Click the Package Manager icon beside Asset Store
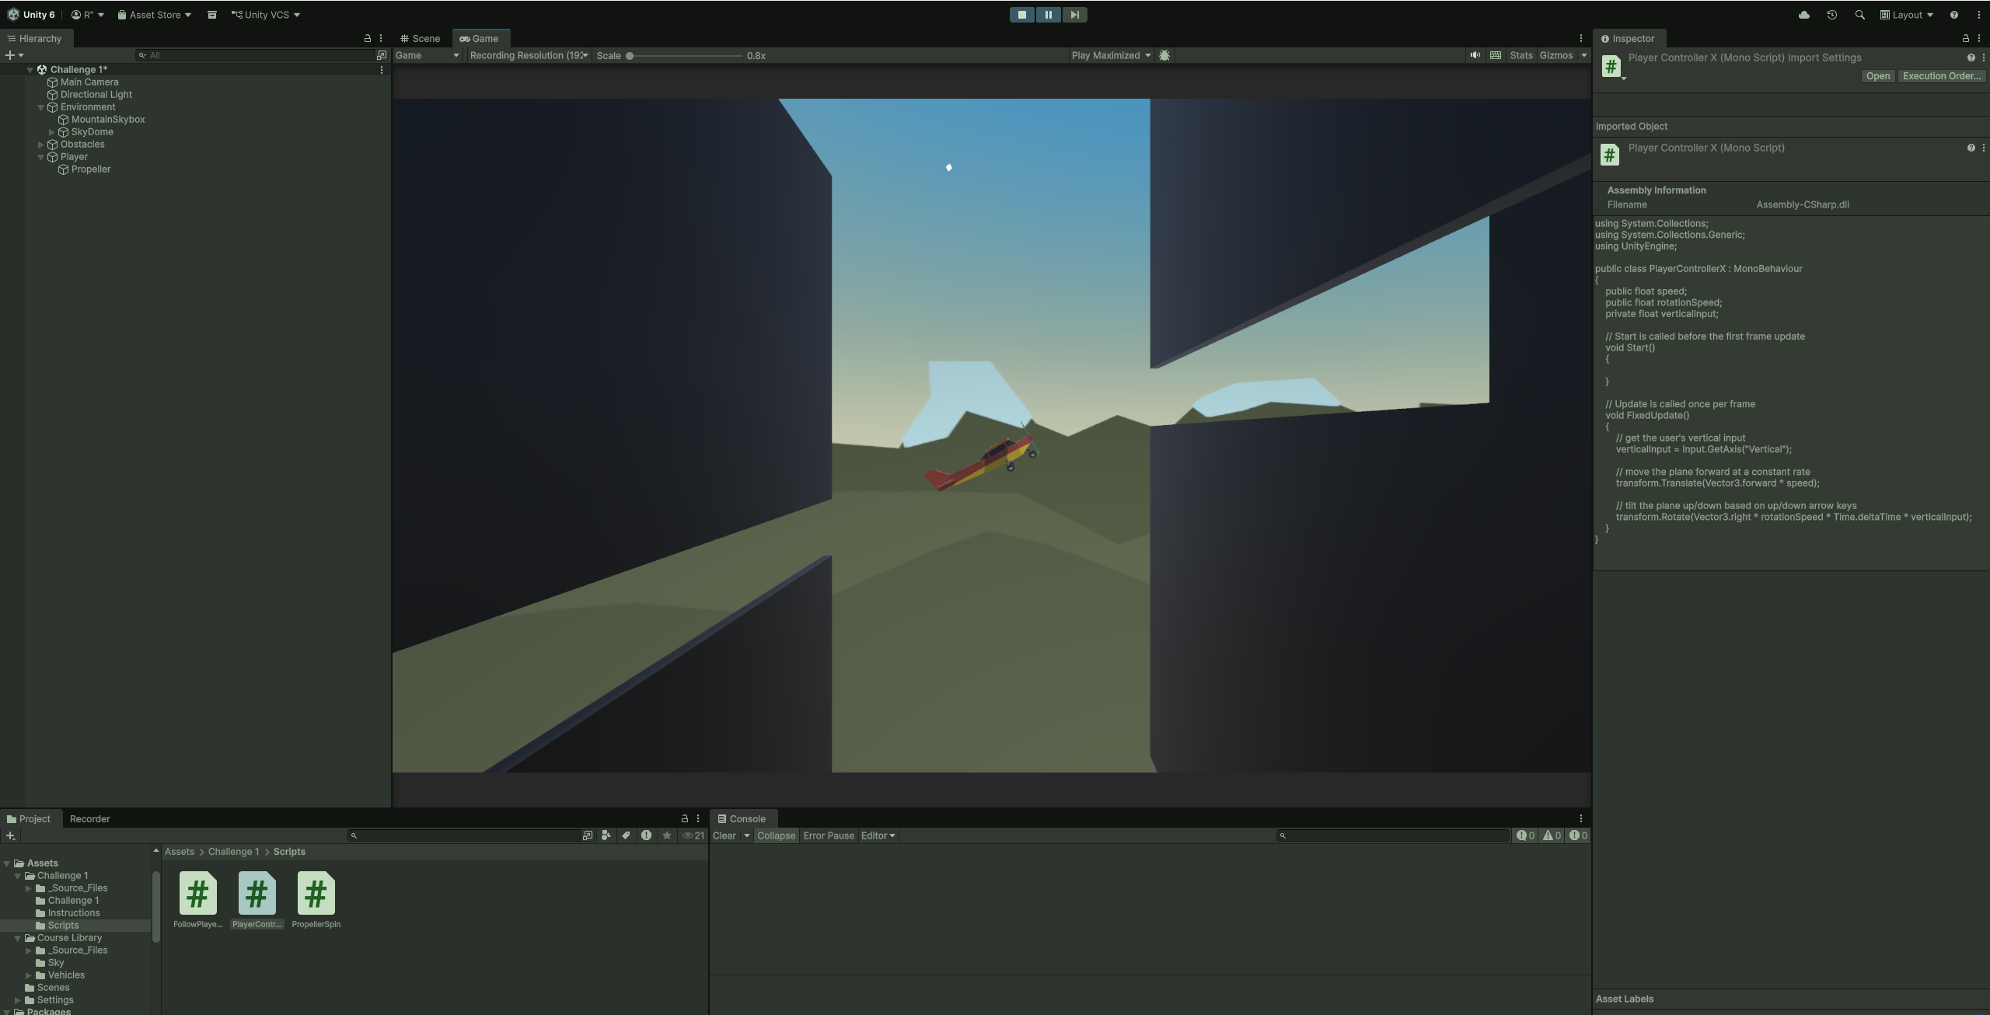Image resolution: width=1990 pixels, height=1015 pixels. tap(211, 15)
